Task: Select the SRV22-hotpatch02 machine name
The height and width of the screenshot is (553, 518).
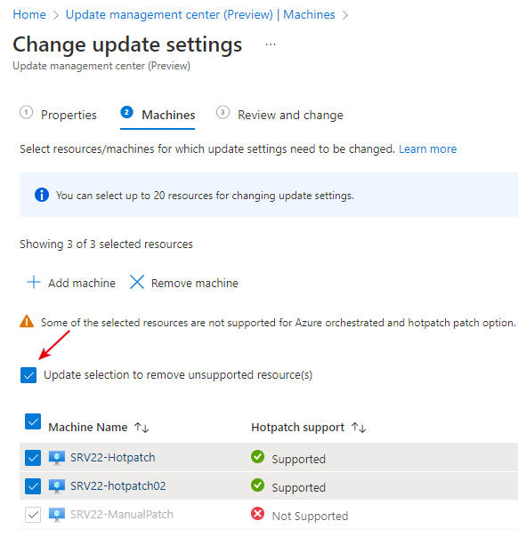Action: (118, 486)
